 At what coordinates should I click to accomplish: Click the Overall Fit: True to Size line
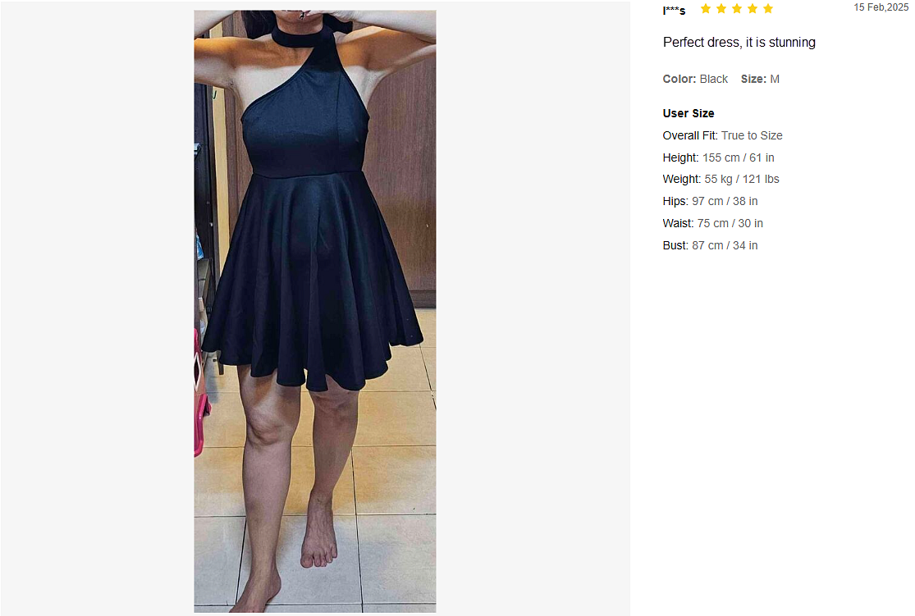pos(722,135)
